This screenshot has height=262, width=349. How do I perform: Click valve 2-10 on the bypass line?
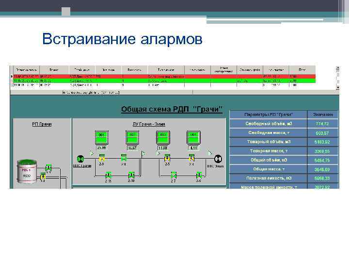(131, 175)
